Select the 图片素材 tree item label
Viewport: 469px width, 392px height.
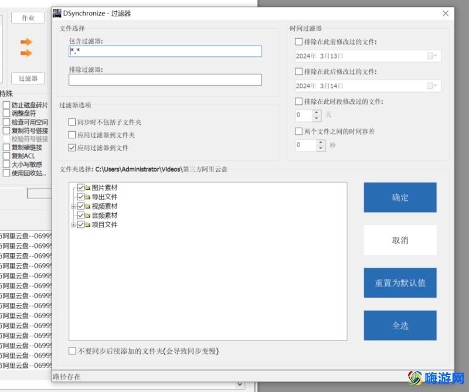click(x=104, y=188)
